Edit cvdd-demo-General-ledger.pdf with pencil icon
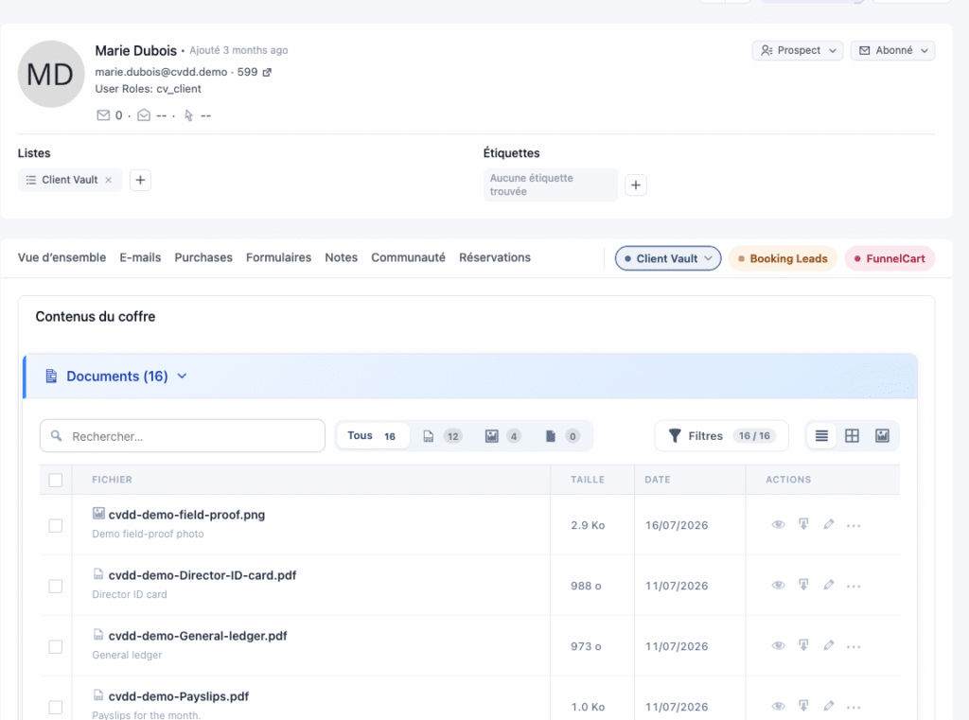This screenshot has height=720, width=969. [829, 646]
